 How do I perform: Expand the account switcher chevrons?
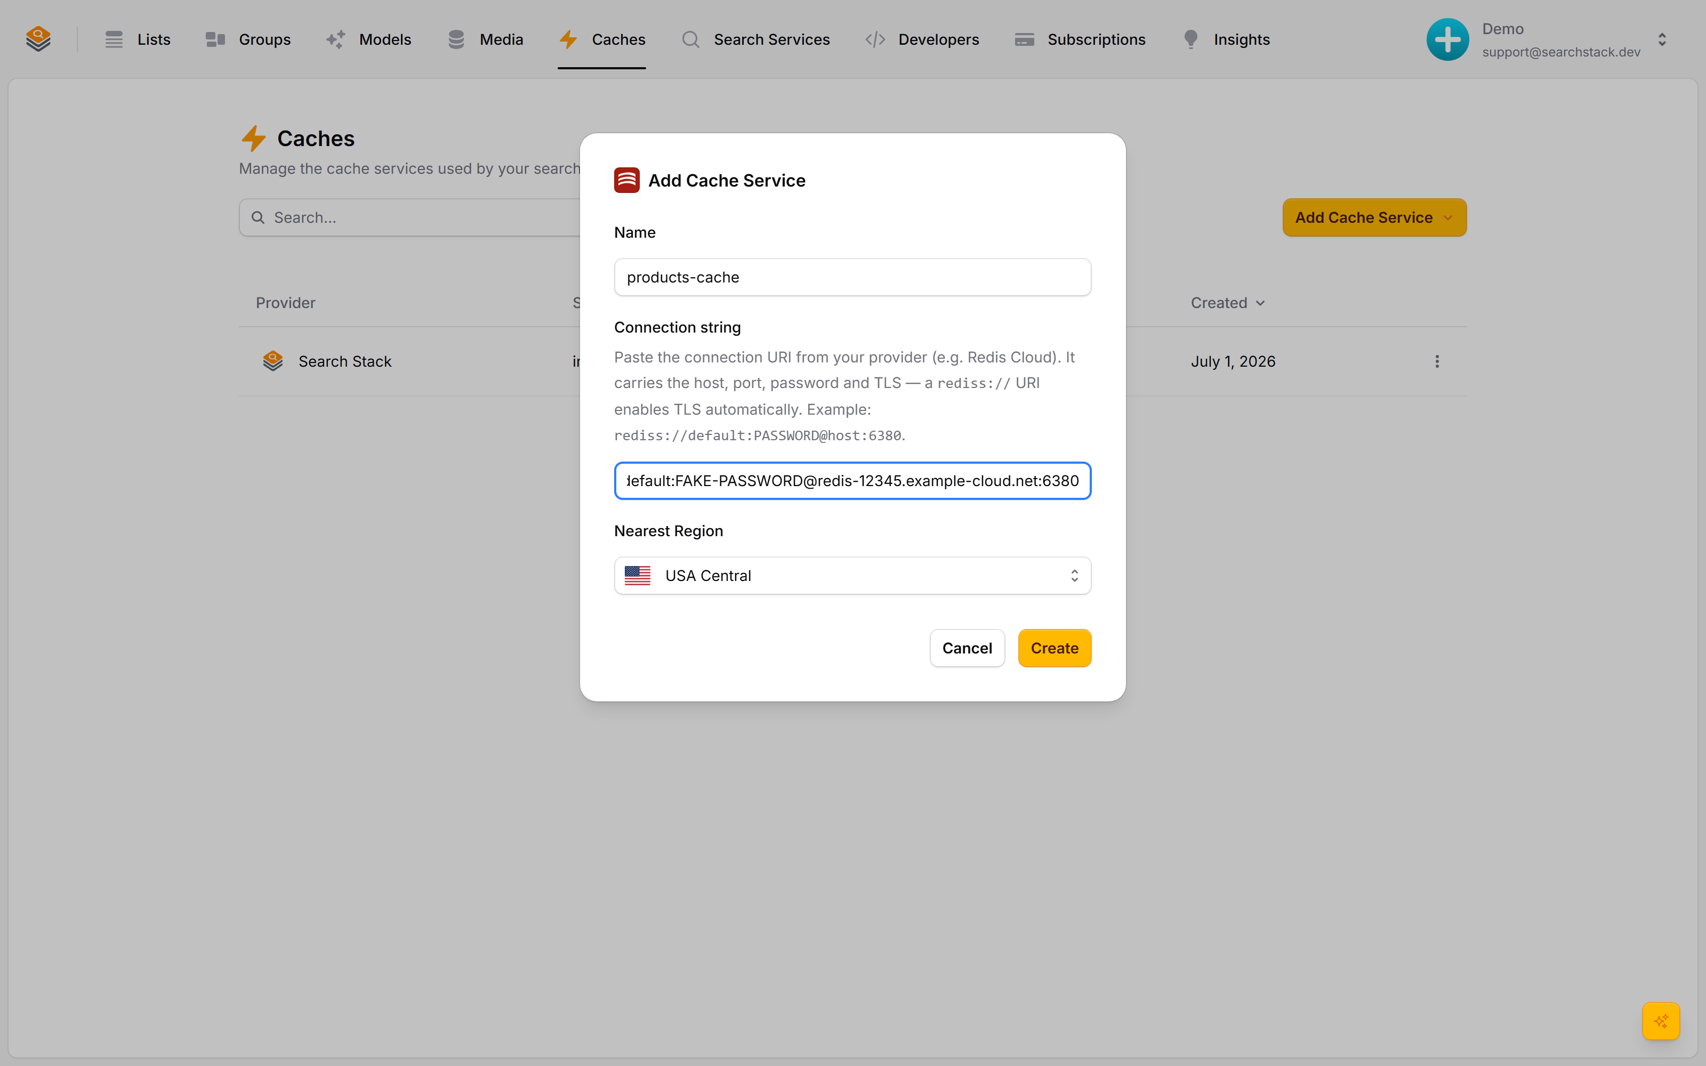1662,39
